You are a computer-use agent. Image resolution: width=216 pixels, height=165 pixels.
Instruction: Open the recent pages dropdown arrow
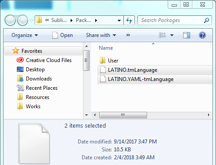pos(31,21)
